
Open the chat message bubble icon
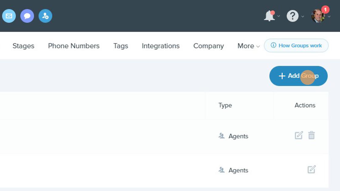tap(27, 16)
